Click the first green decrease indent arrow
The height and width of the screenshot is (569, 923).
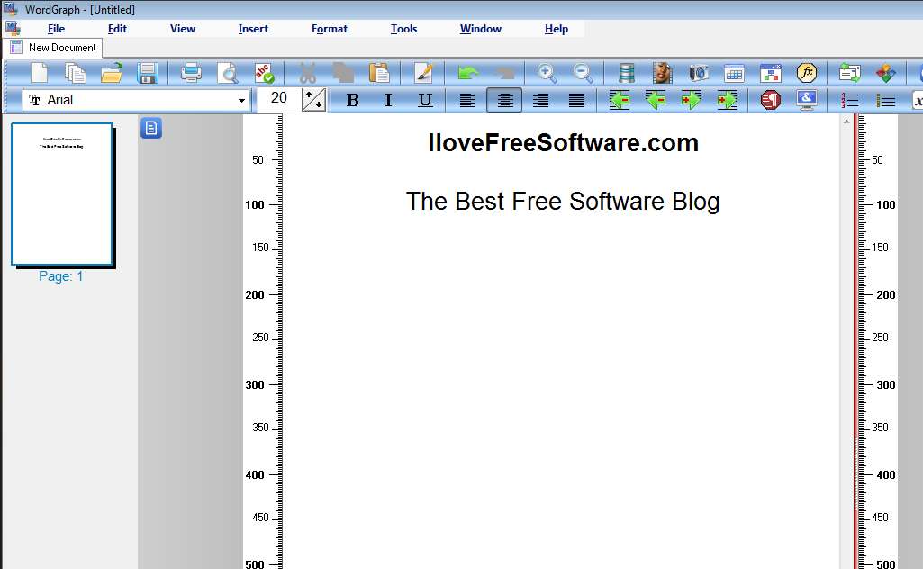pos(620,100)
